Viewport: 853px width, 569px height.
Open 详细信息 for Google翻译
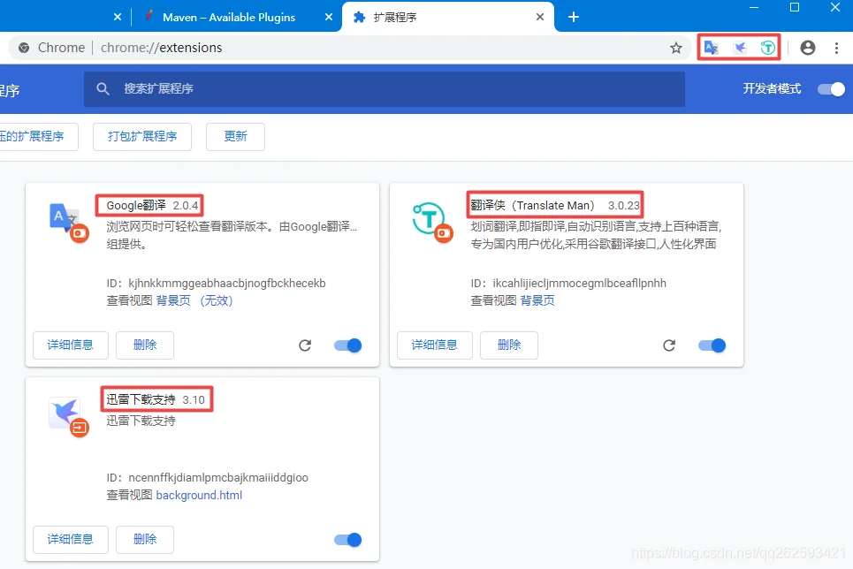point(71,345)
